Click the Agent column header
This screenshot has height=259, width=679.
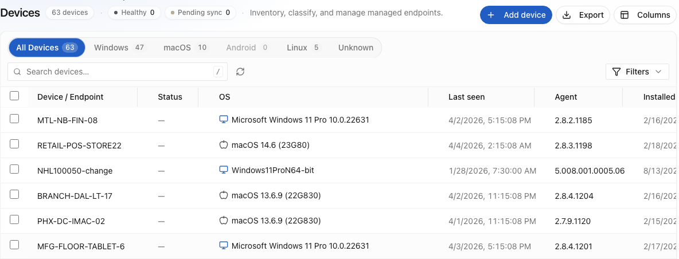[566, 97]
